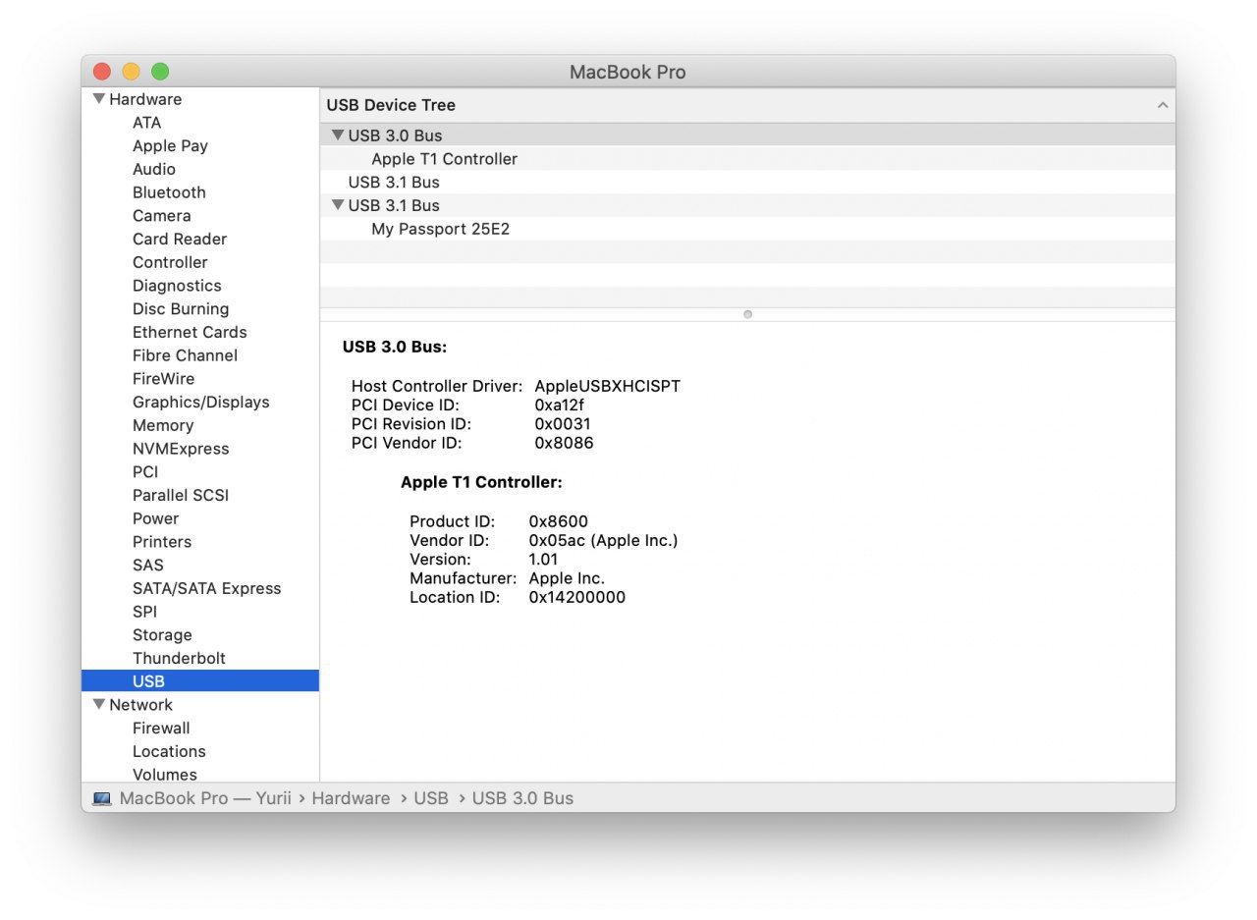
Task: Open the Audio hardware section
Action: click(x=154, y=169)
